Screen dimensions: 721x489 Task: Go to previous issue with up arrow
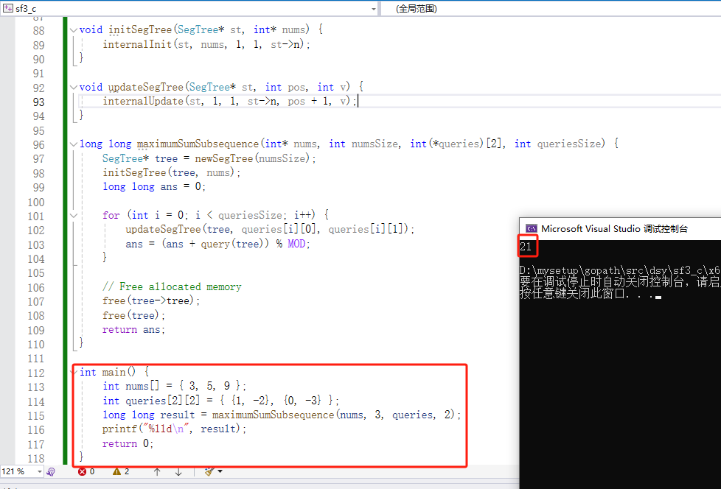[157, 471]
